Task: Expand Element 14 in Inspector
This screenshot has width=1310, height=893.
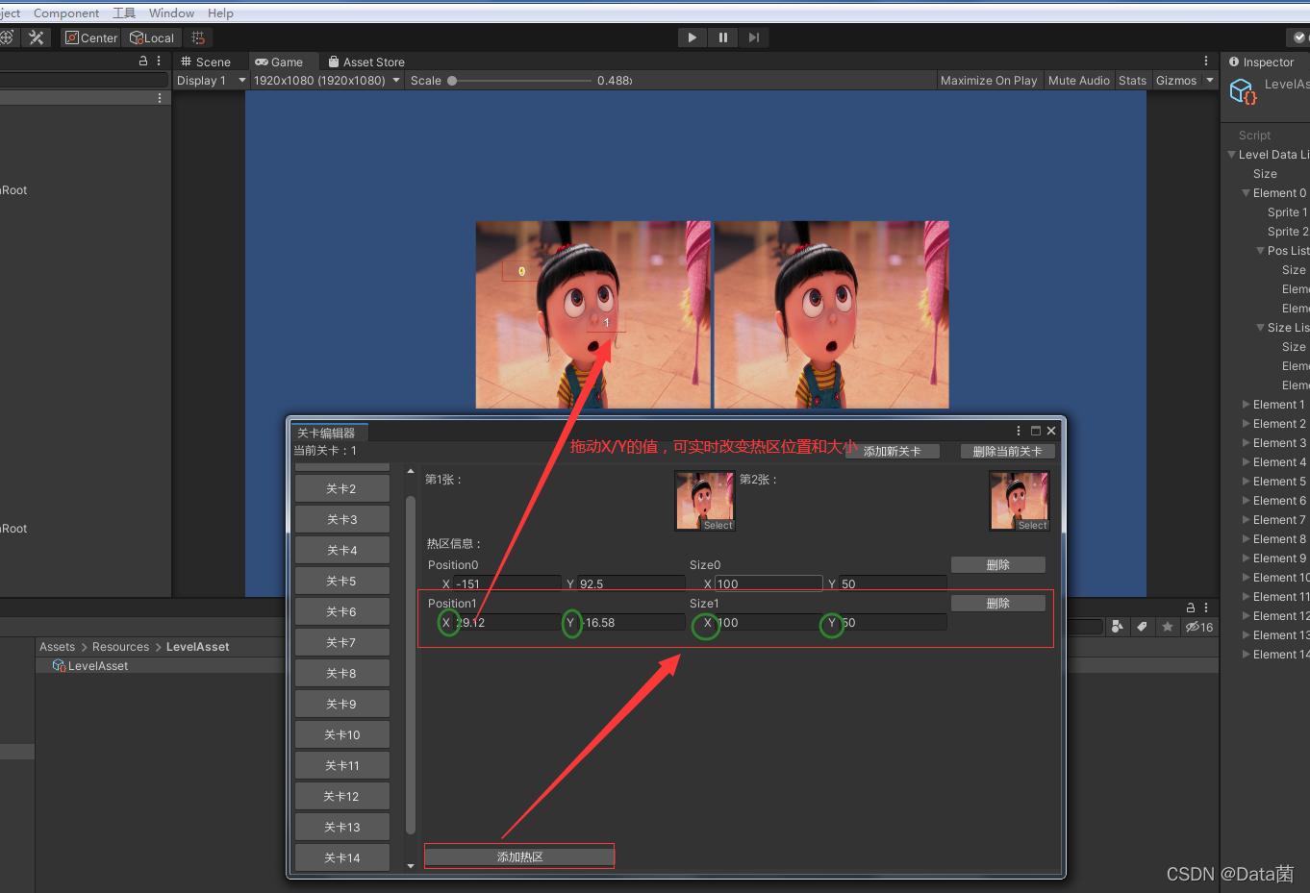Action: point(1247,655)
